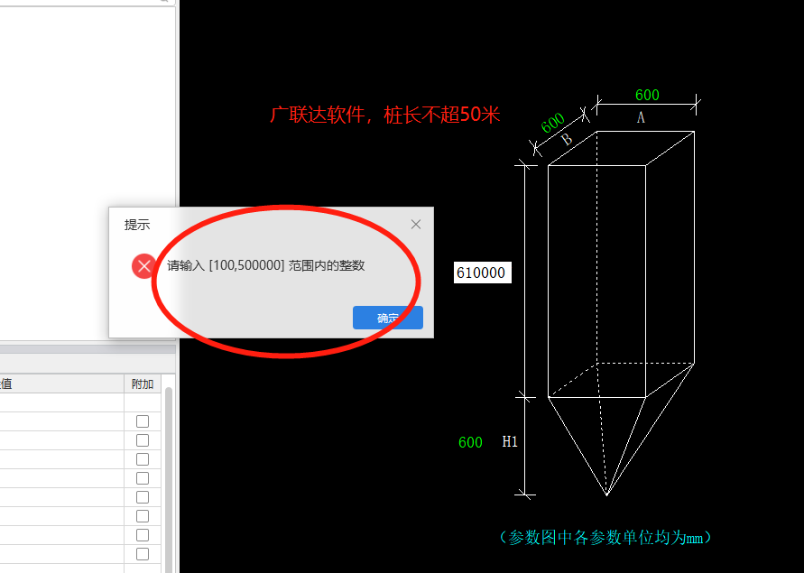The height and width of the screenshot is (573, 804).
Task: Close the 提示 dialog with the X
Action: pyautogui.click(x=416, y=224)
